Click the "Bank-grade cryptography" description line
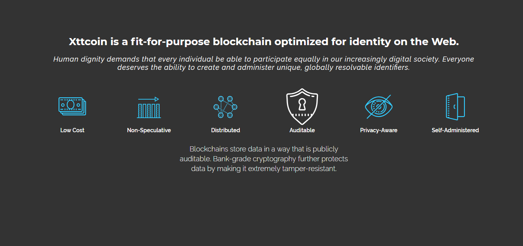 tap(264, 159)
